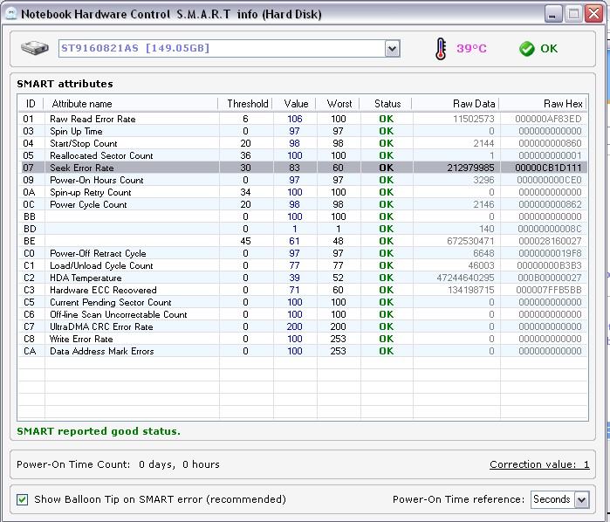Viewport: 610px width, 522px height.
Task: Select the Data Address Mark Errors row
Action: point(303,351)
